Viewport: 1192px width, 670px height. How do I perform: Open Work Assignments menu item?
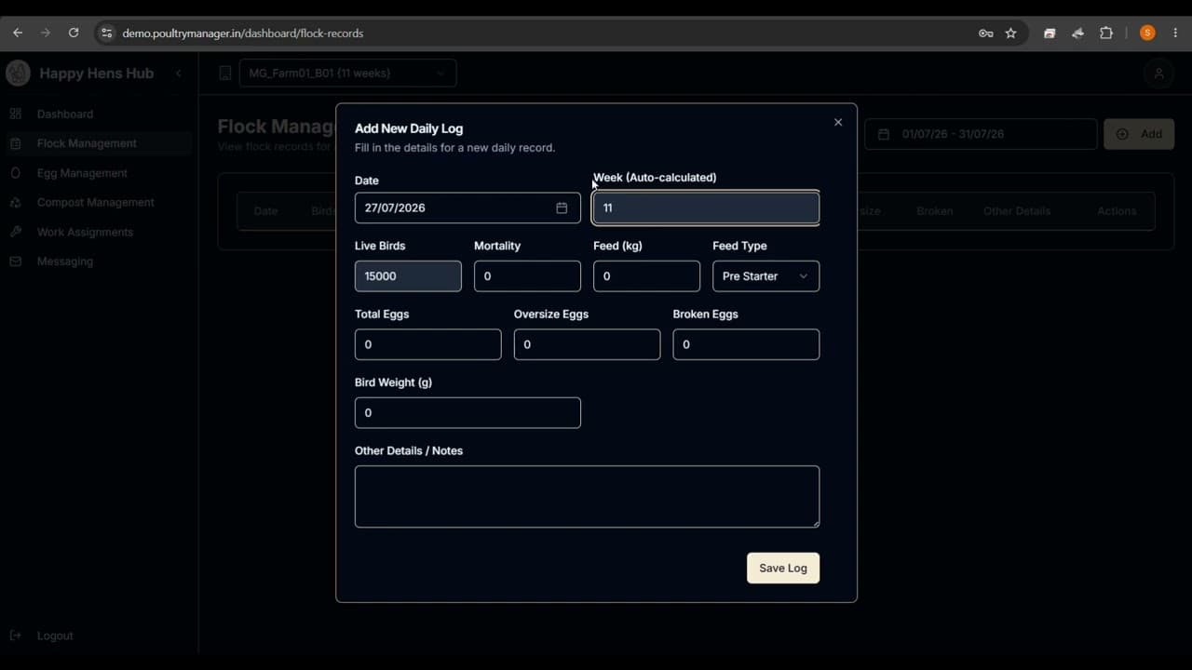point(85,232)
